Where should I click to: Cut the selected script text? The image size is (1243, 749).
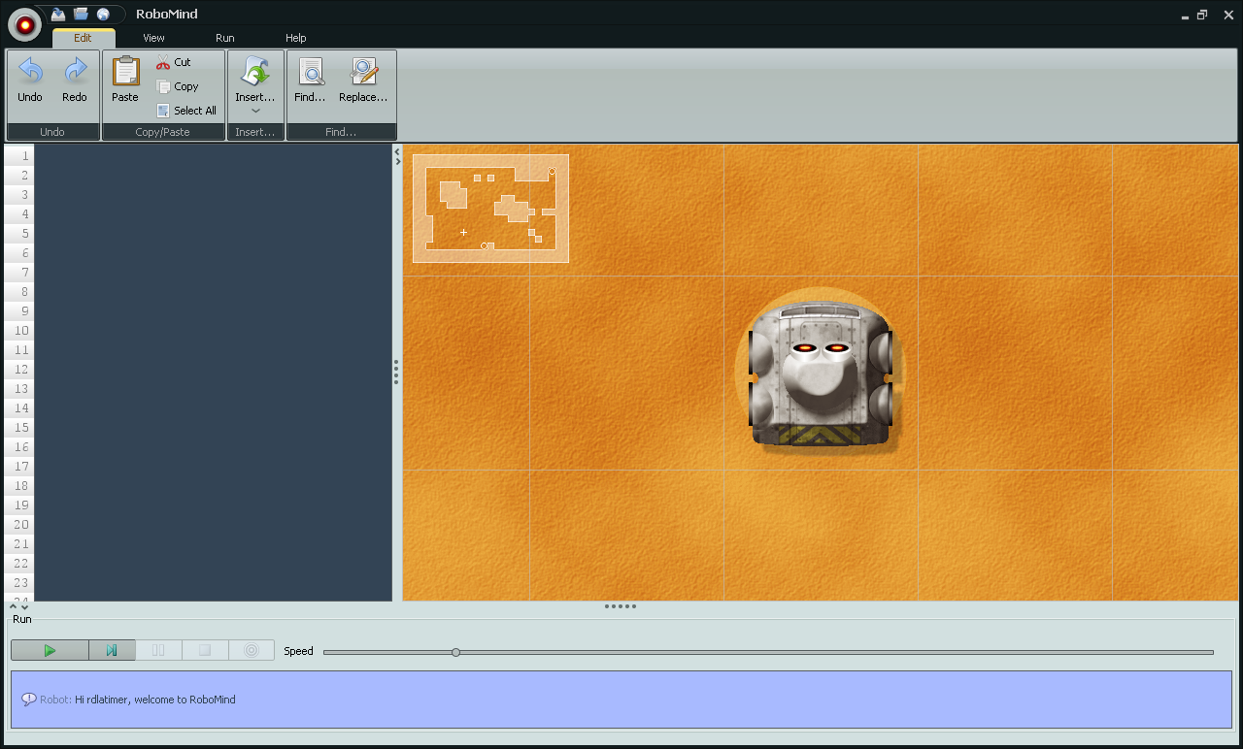point(174,62)
